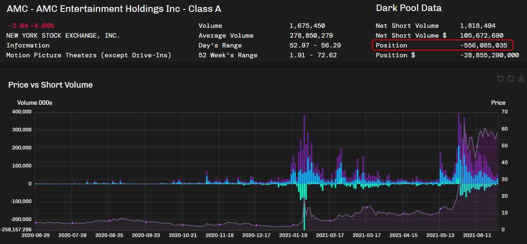The width and height of the screenshot is (527, 244).
Task: Click the "52 Week's Range" label
Action: (228, 55)
